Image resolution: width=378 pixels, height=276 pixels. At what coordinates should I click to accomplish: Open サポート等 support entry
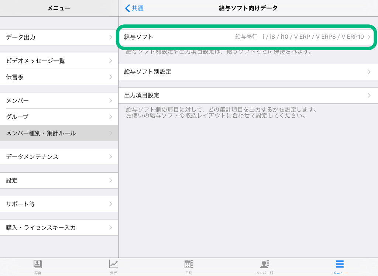(x=59, y=204)
